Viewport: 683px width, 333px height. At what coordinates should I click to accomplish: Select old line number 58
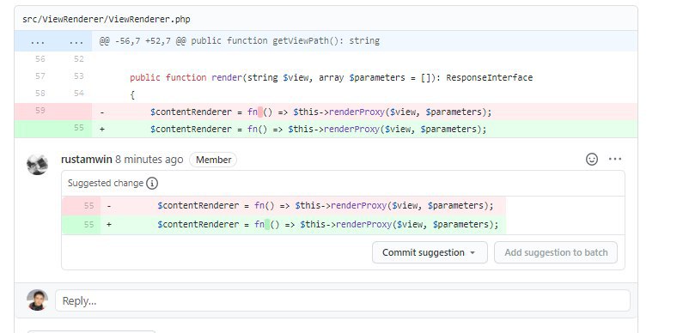tap(40, 94)
